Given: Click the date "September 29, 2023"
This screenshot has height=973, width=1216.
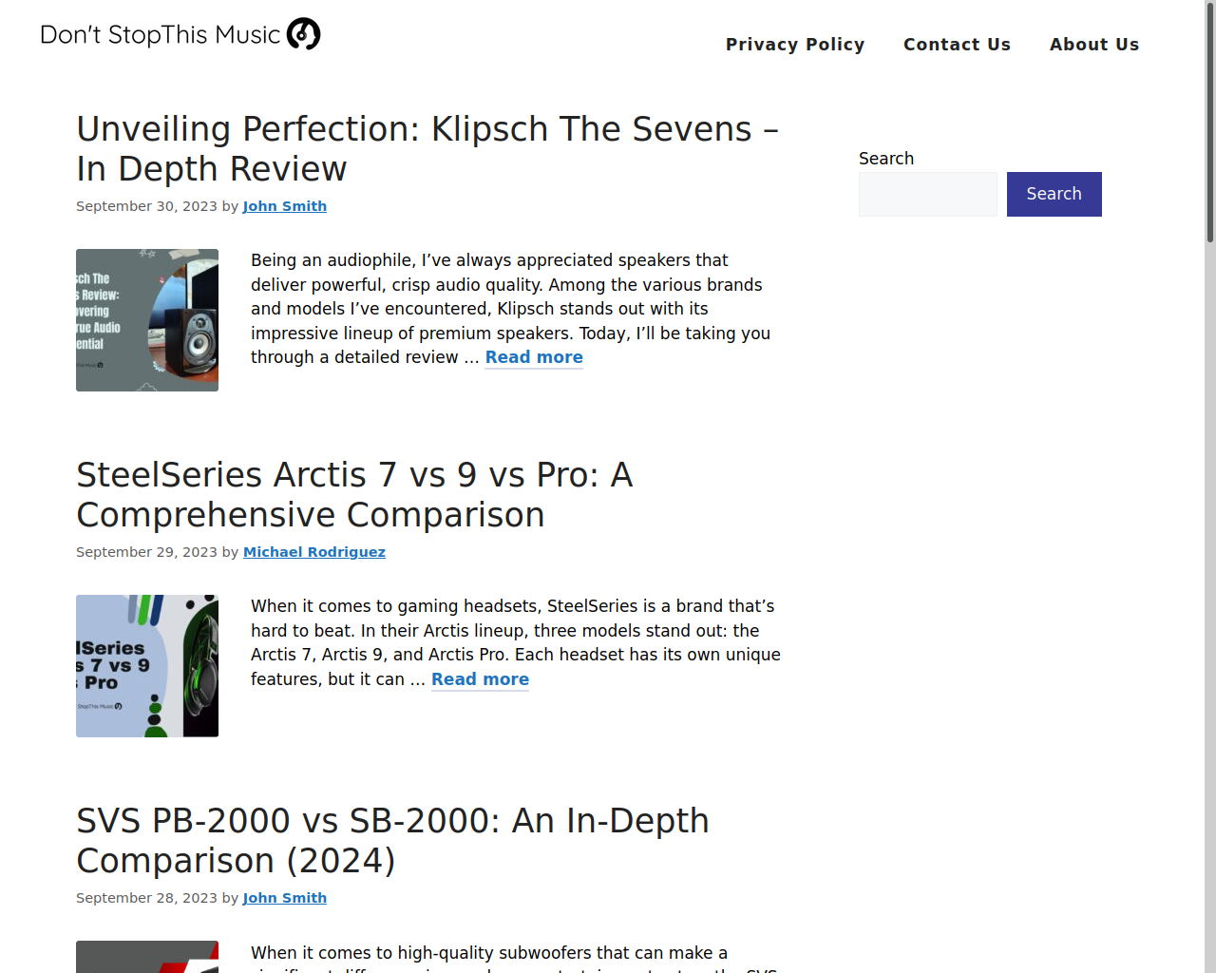Looking at the screenshot, I should 146,552.
